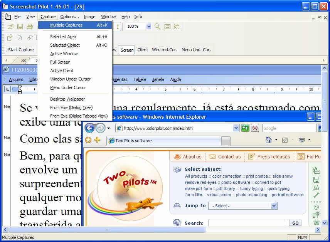Click the crossed-window icon right of the fit icon
Viewport: 330px width, 242px height.
[x=177, y=27]
